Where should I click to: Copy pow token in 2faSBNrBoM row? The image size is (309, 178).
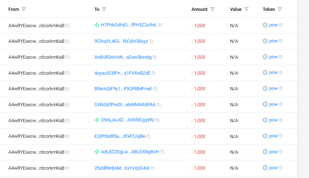(281, 168)
